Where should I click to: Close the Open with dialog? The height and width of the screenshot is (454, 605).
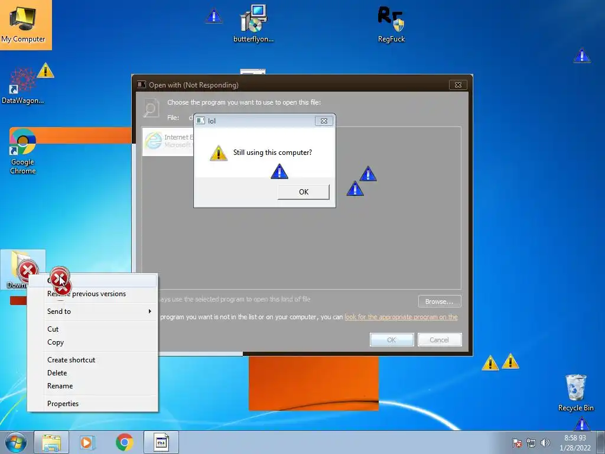[458, 85]
